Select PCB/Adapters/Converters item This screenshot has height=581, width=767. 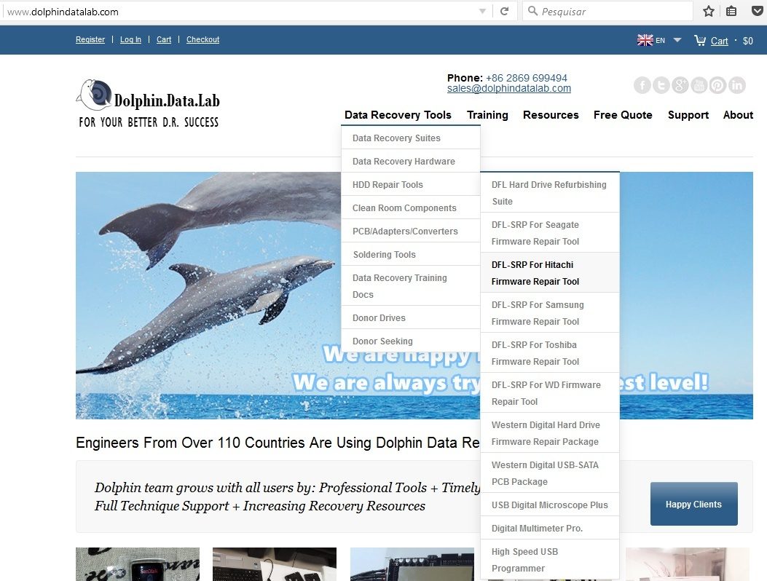tap(410, 232)
